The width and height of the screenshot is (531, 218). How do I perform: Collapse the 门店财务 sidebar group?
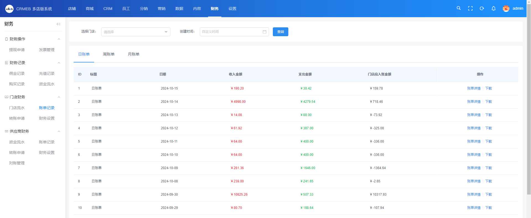tap(59, 97)
